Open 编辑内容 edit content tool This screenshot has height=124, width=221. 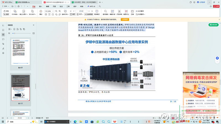click(x=112, y=12)
